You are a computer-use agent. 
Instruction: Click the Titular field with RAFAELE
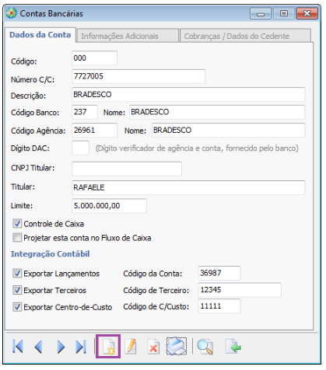click(188, 187)
